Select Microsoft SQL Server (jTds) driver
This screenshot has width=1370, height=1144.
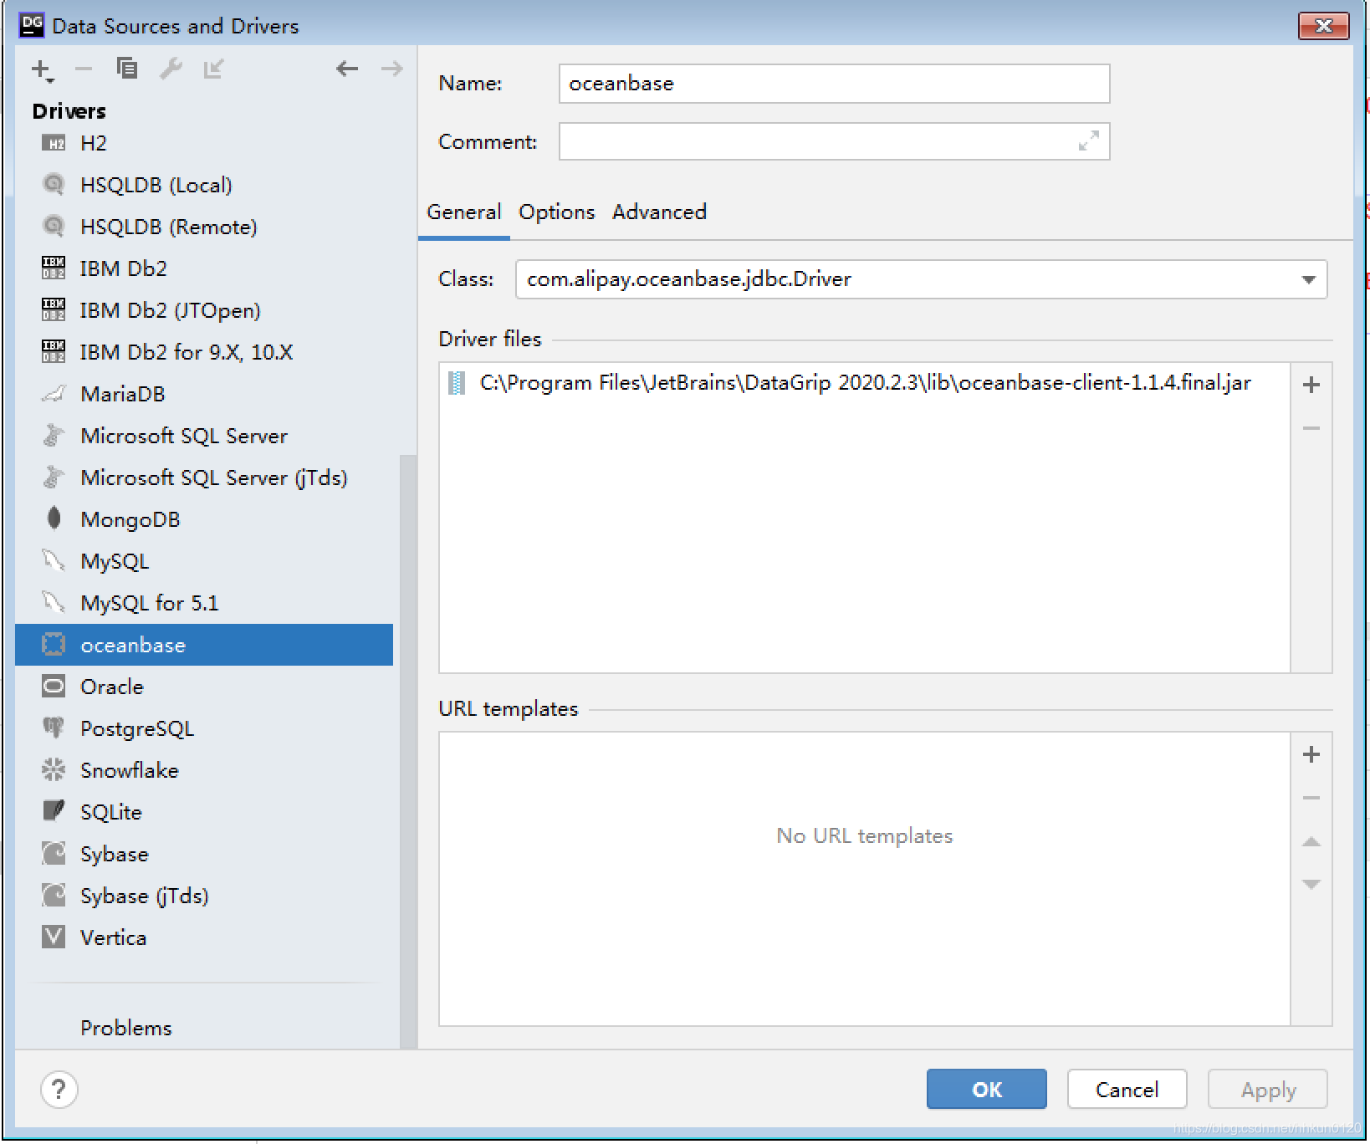pos(204,478)
